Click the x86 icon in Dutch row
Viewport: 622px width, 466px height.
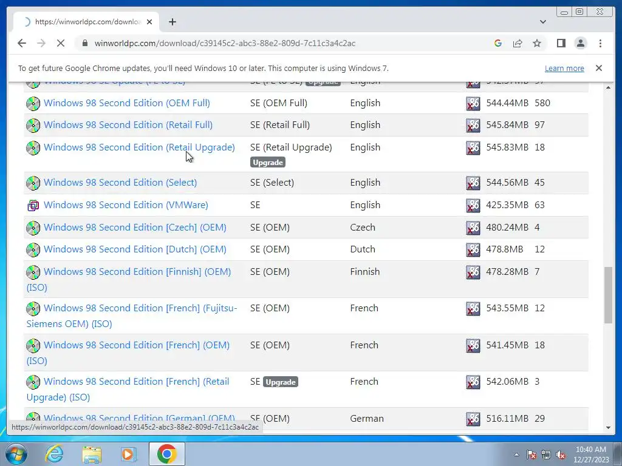473,249
